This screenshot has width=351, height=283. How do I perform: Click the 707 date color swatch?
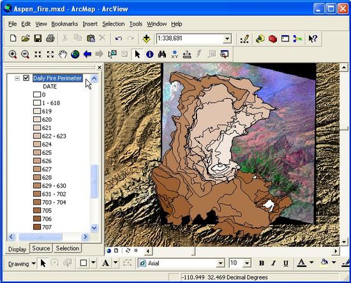pyautogui.click(x=37, y=227)
